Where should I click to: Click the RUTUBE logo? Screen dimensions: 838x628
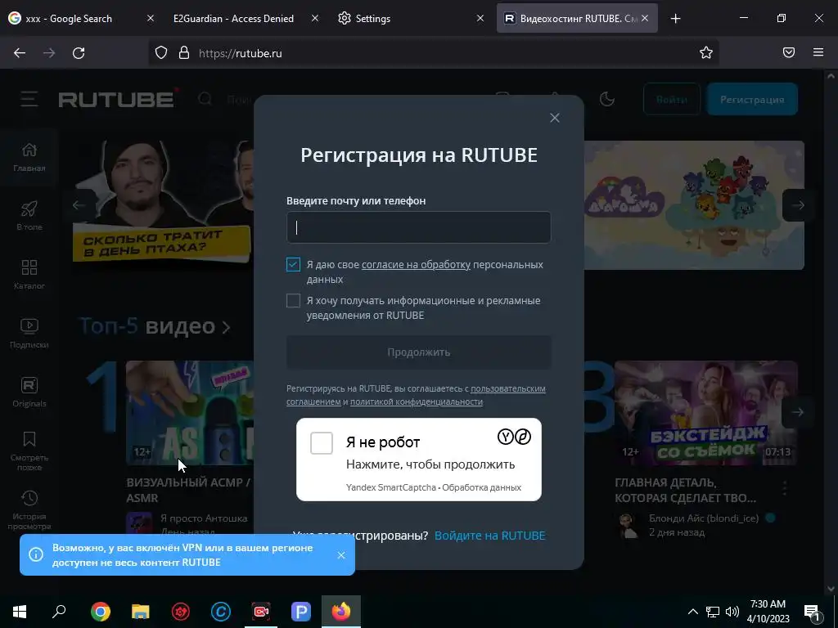click(x=118, y=99)
